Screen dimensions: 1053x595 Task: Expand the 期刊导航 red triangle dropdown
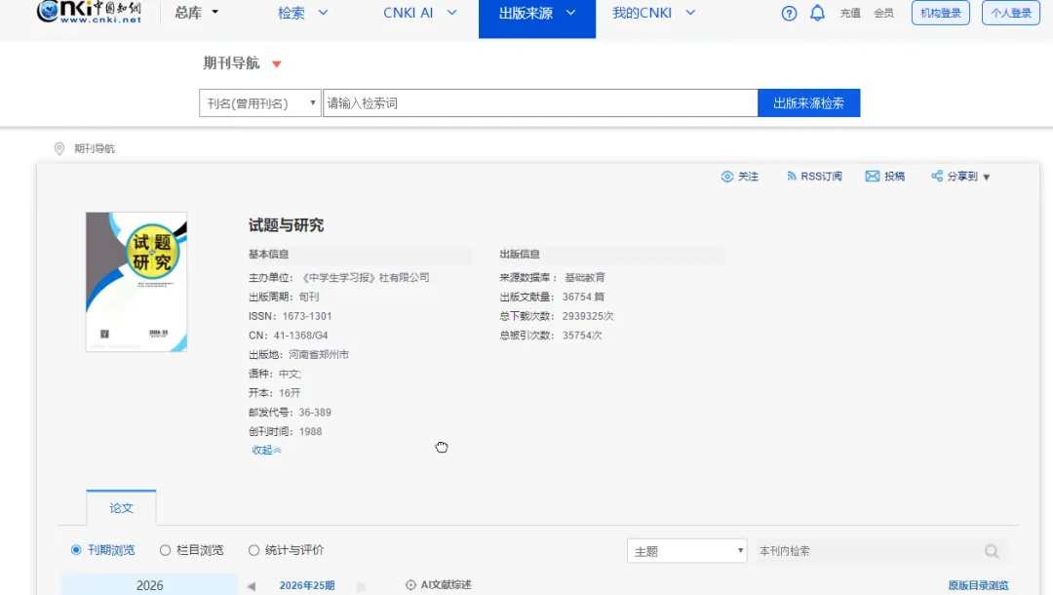(x=277, y=64)
